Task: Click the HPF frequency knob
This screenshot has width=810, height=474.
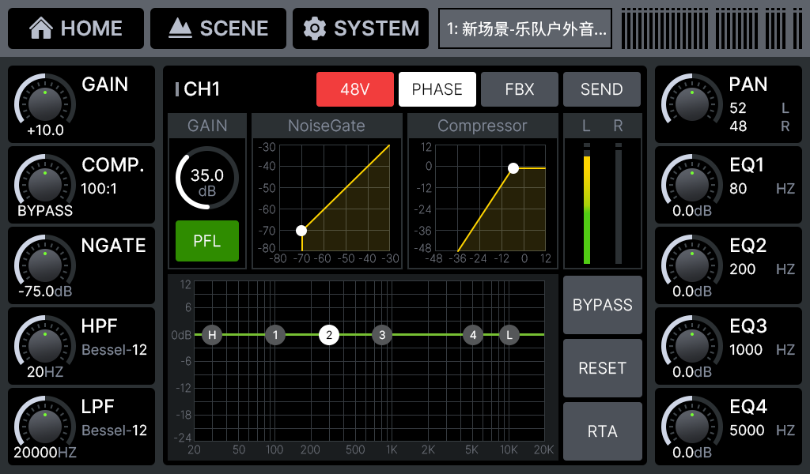Action: [44, 343]
